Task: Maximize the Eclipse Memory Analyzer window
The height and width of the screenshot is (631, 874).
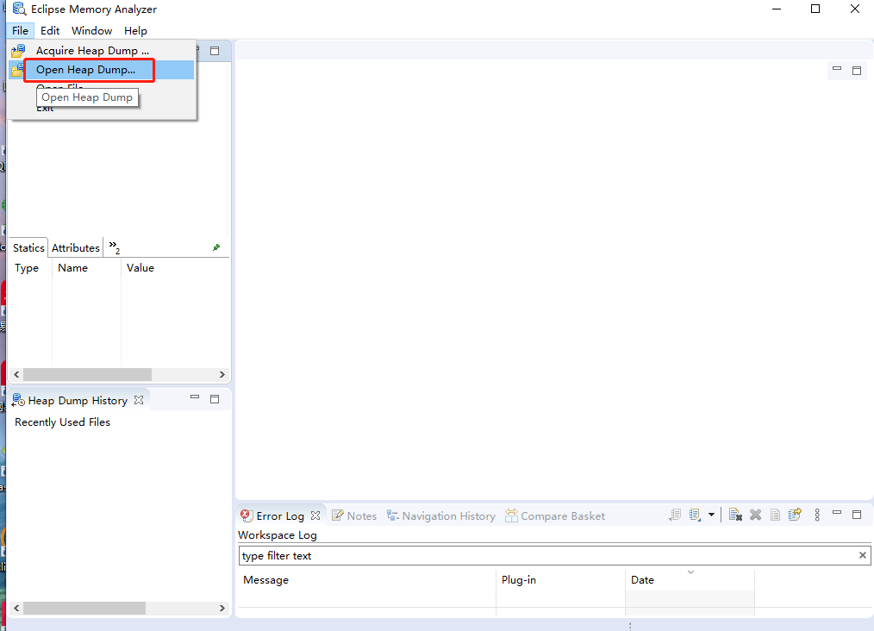Action: coord(815,9)
